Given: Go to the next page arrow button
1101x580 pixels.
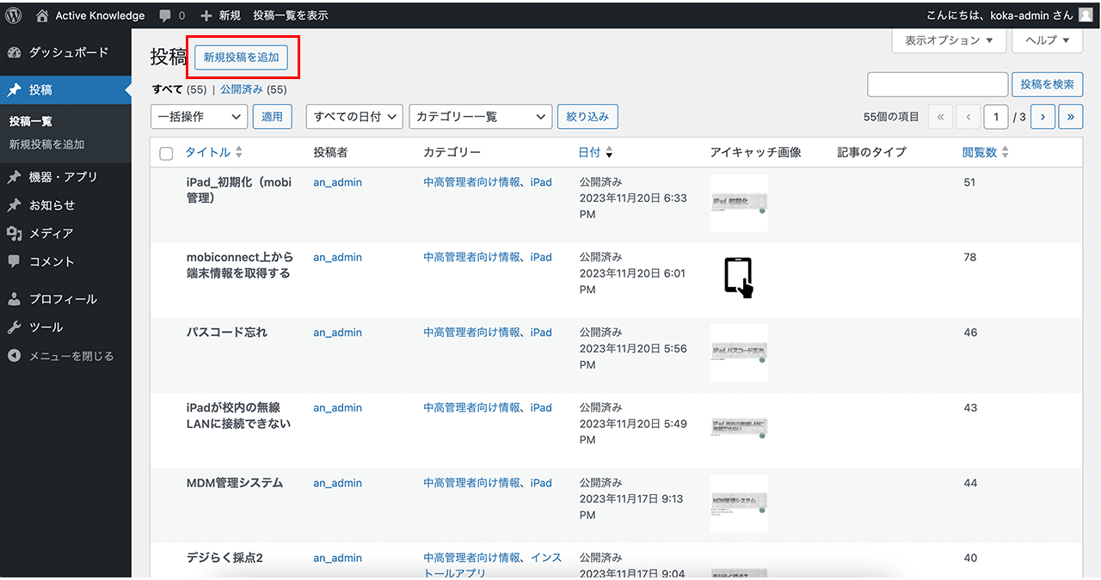Looking at the screenshot, I should (x=1043, y=116).
